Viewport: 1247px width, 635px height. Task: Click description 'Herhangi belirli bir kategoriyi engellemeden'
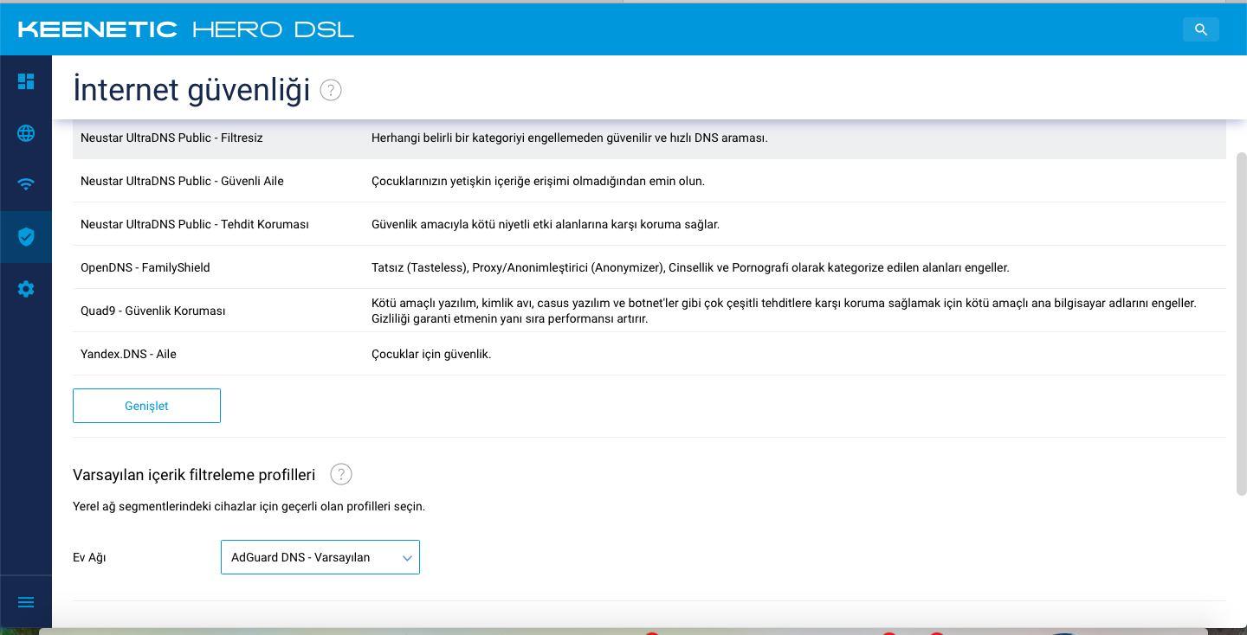(x=570, y=138)
